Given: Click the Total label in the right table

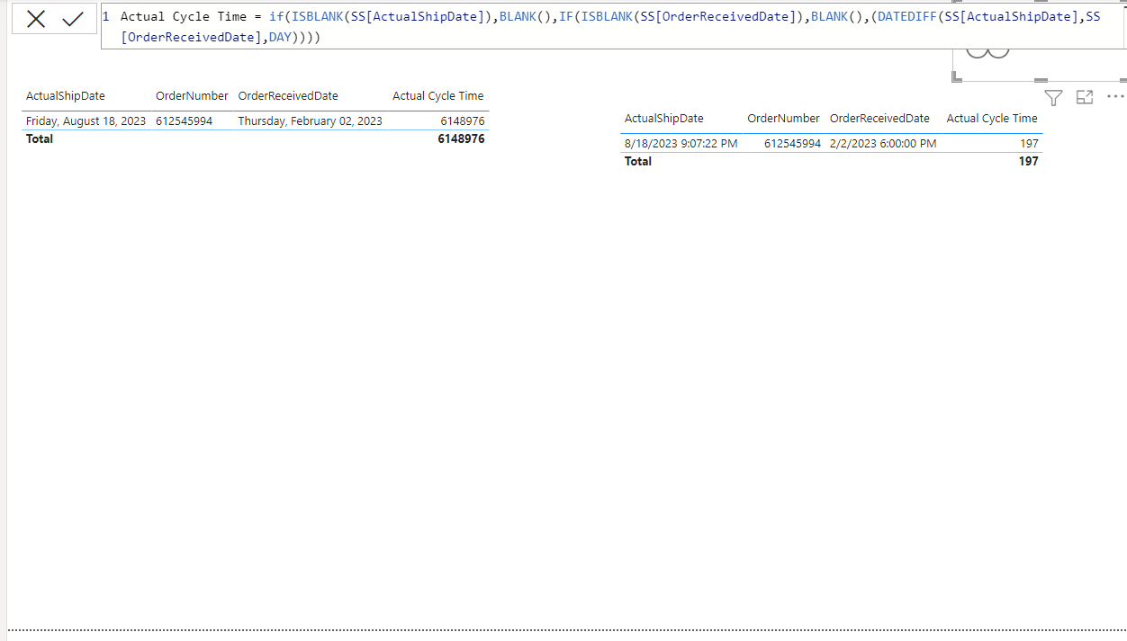Looking at the screenshot, I should pyautogui.click(x=638, y=162).
